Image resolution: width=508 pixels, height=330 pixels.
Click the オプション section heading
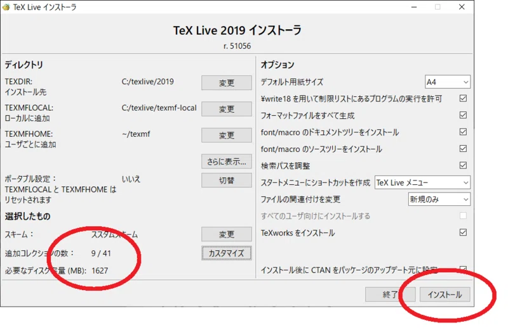click(x=277, y=65)
